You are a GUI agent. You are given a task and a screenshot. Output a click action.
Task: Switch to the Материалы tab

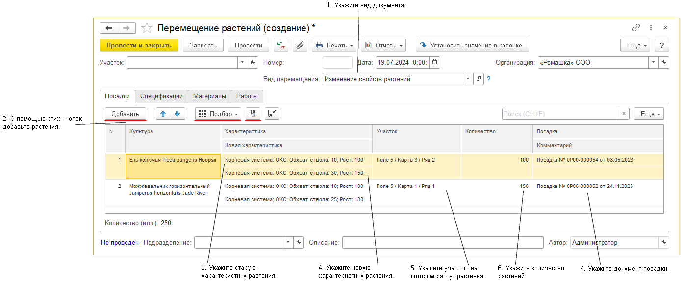(x=209, y=96)
